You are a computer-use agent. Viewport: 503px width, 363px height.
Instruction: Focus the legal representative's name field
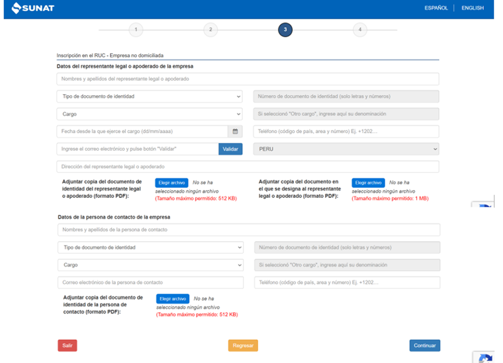coord(248,79)
